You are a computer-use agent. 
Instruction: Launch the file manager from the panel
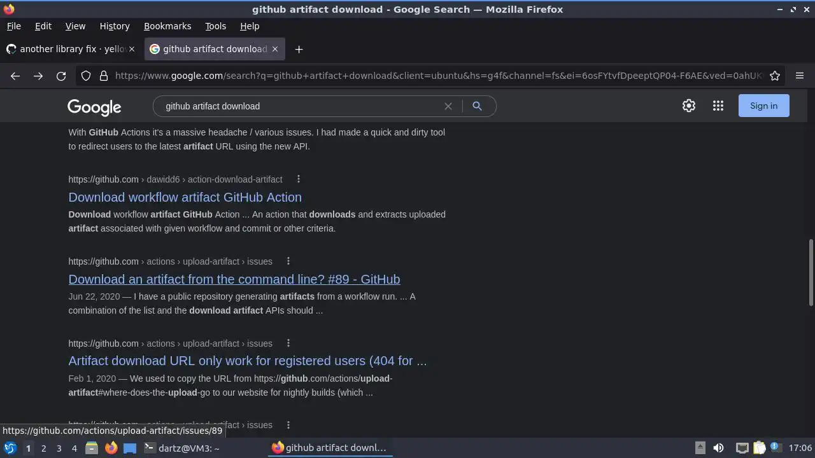click(x=92, y=448)
